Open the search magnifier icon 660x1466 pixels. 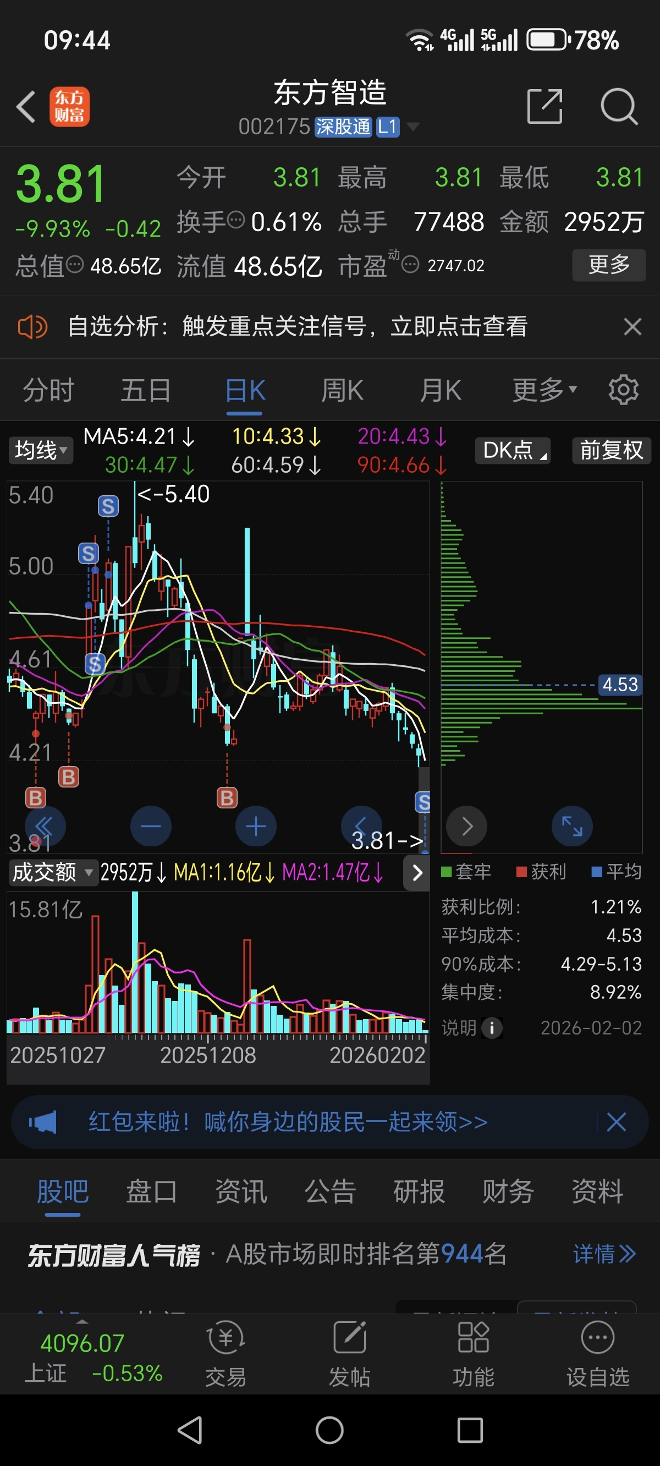pyautogui.click(x=619, y=106)
